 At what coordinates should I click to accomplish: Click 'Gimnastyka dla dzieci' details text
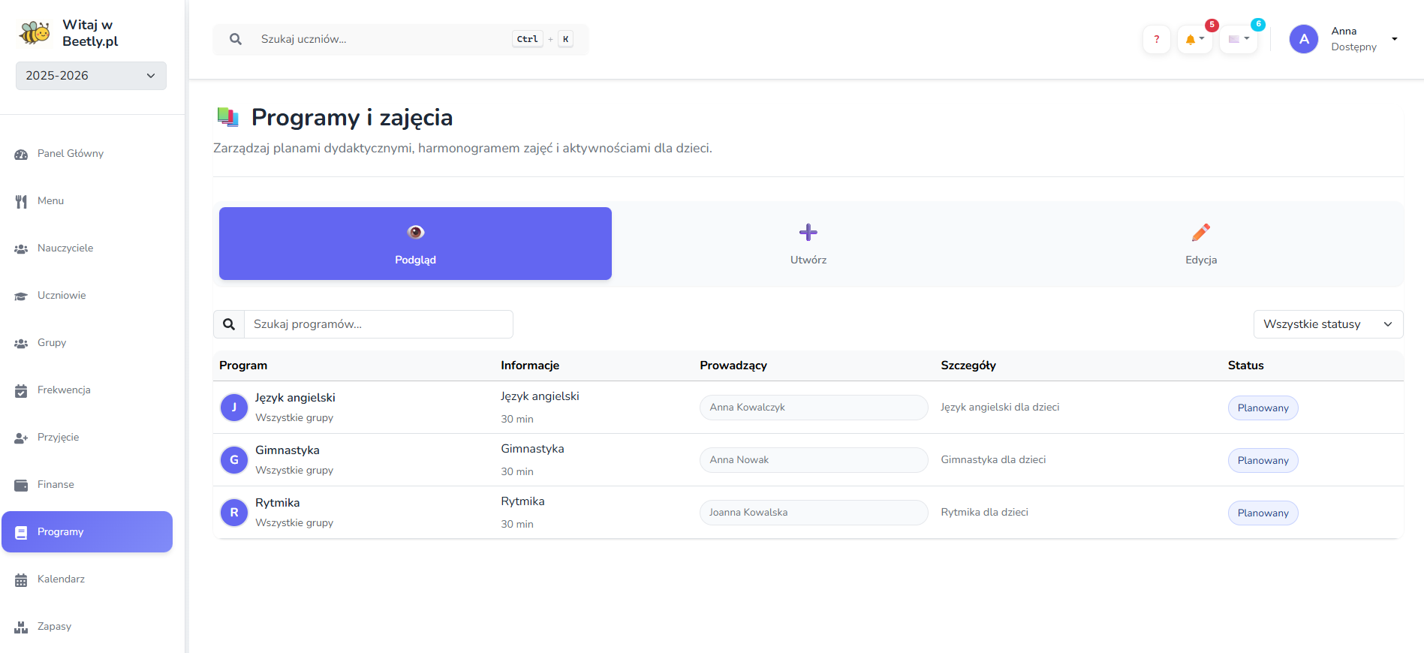coord(993,460)
